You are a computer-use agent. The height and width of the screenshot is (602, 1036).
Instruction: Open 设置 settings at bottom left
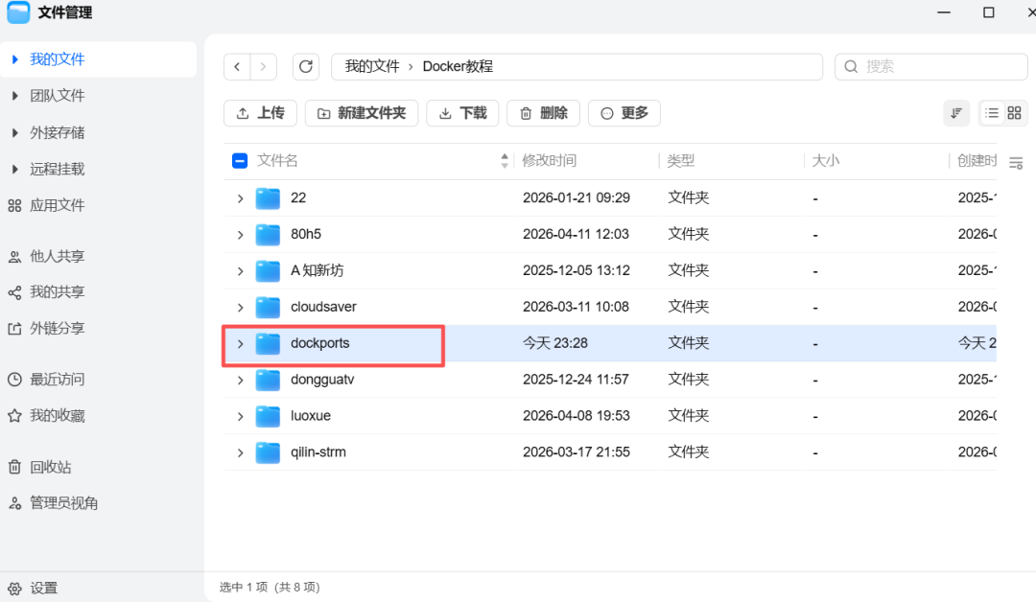coord(43,589)
